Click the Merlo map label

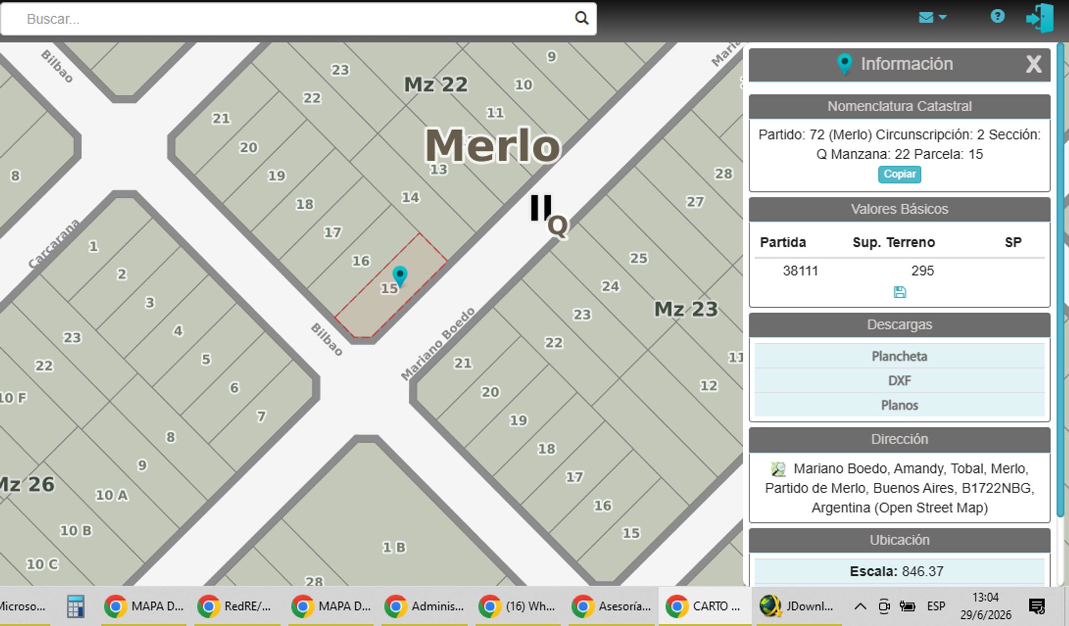(493, 145)
